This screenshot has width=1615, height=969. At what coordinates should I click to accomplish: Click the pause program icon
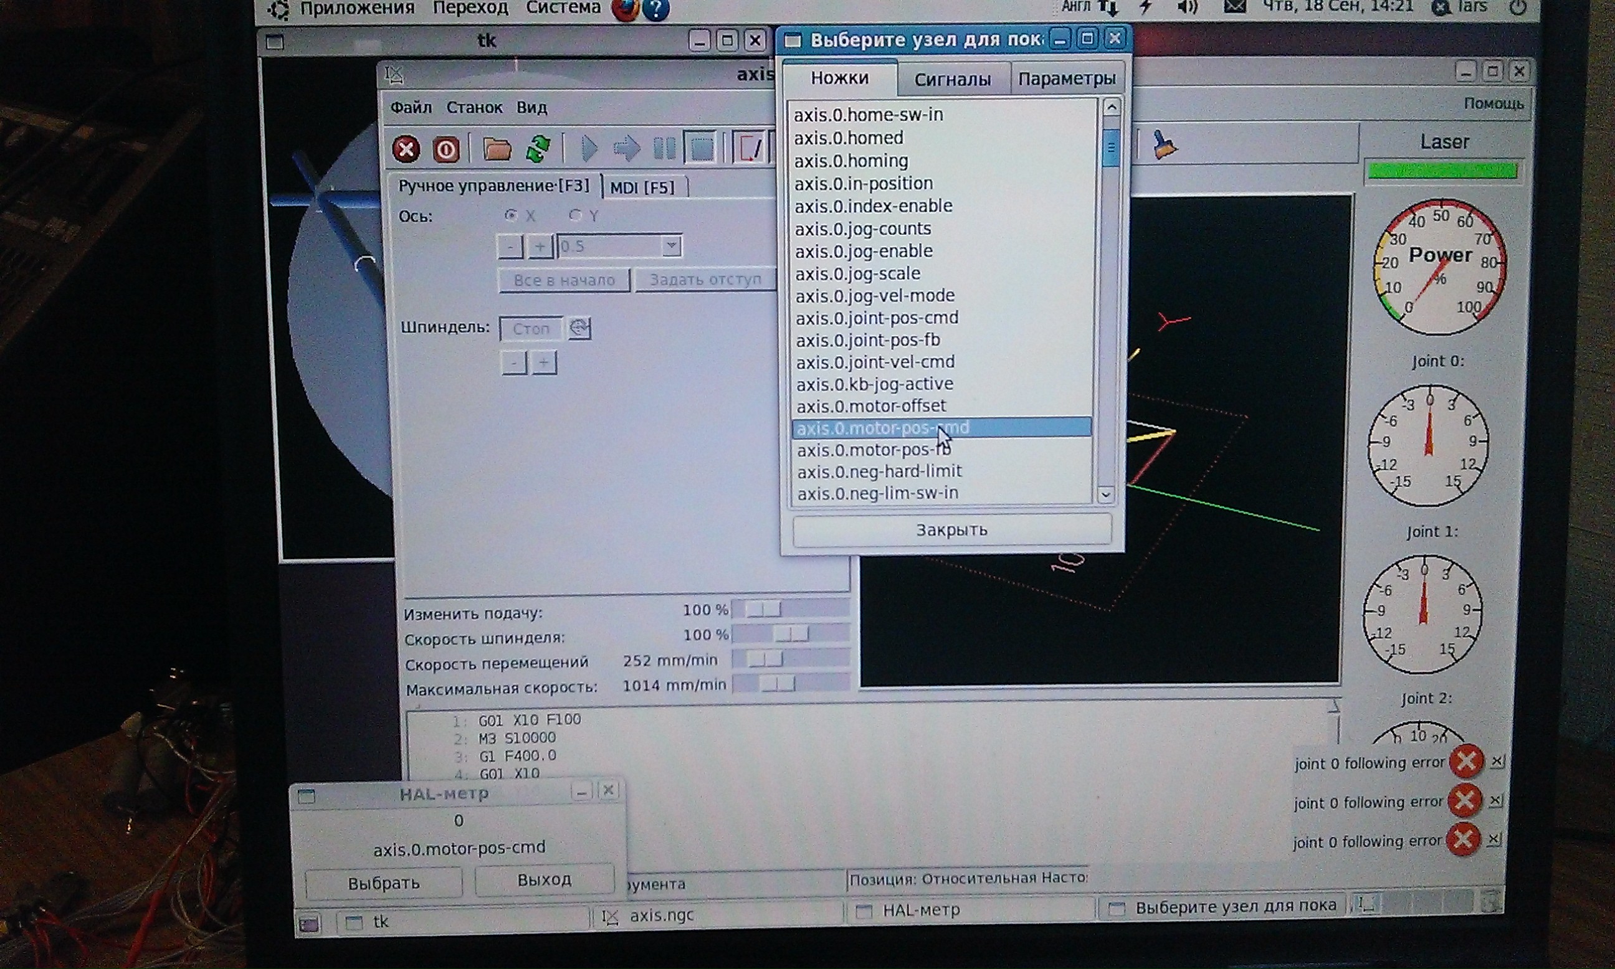(x=664, y=149)
